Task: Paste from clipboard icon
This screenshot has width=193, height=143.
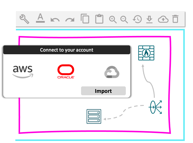Action: 99,19
